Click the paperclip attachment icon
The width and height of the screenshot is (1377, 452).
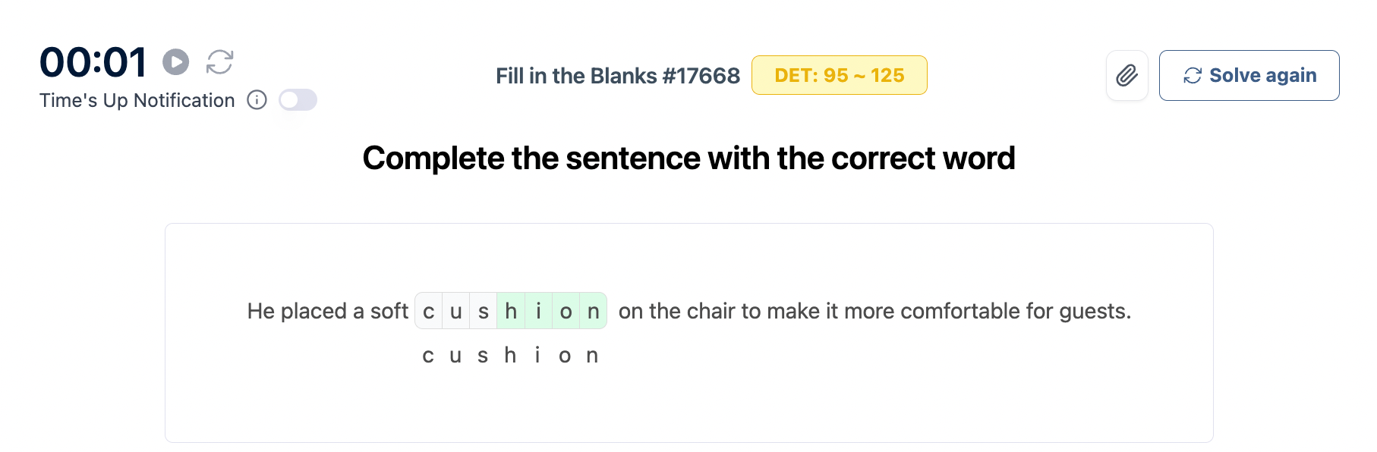[1126, 75]
